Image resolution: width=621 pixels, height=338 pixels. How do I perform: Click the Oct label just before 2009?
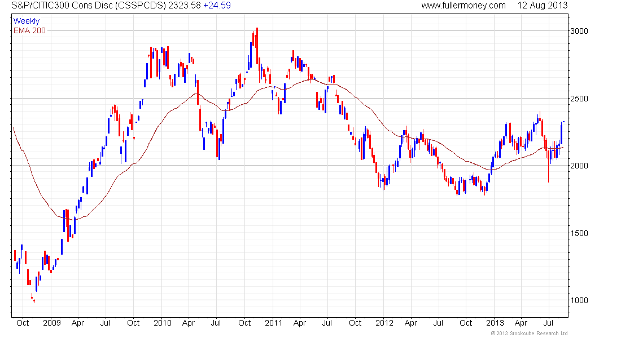[23, 323]
